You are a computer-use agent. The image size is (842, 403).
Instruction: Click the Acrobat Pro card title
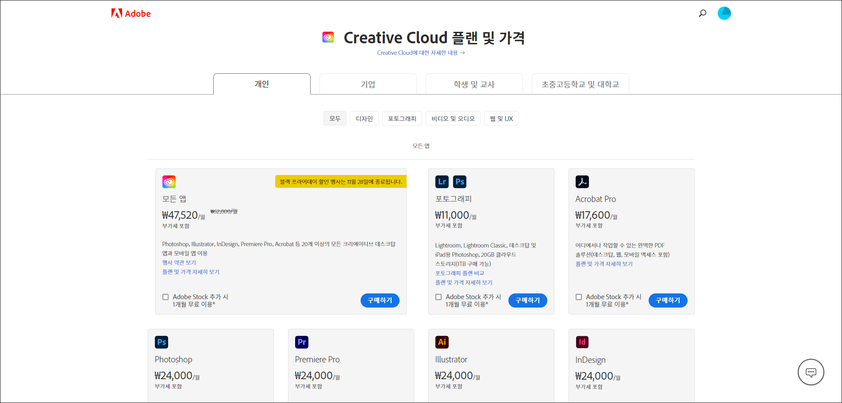pos(596,199)
